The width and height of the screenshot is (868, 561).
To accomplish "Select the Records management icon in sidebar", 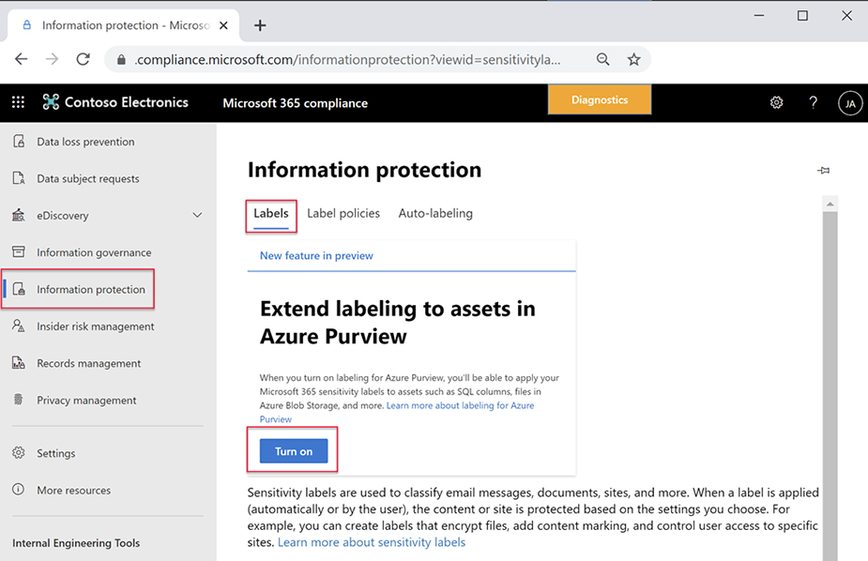I will pos(21,363).
